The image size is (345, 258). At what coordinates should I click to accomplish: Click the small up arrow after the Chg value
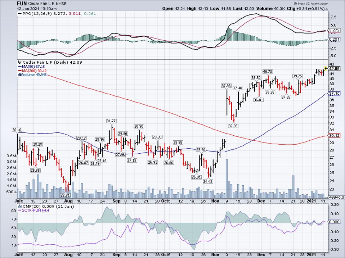(327, 9)
